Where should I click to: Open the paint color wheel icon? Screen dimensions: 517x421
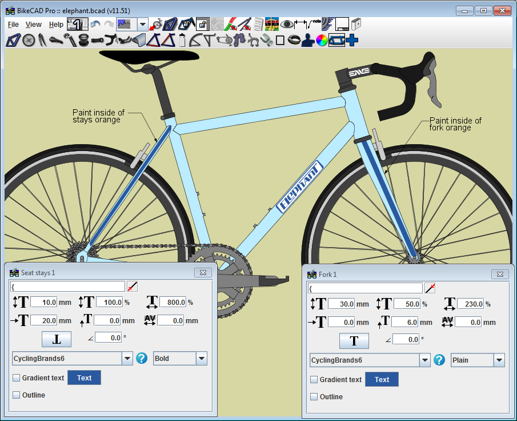point(322,40)
